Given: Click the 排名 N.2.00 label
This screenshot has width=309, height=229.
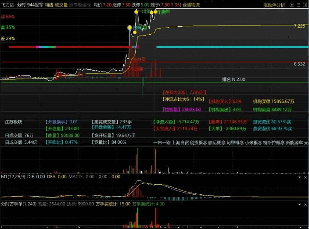Looking at the screenshot, I should tap(234, 79).
